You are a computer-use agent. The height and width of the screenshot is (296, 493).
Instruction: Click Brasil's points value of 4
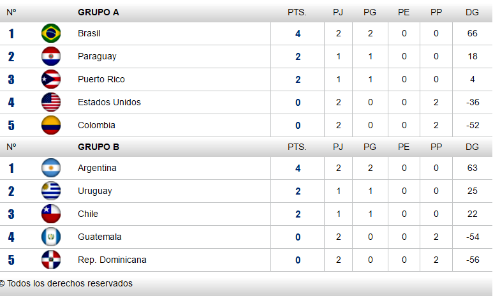(x=298, y=34)
